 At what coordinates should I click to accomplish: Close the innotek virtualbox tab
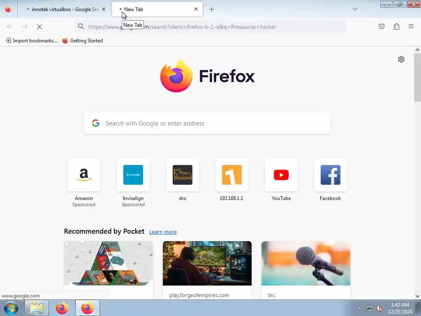[104, 9]
